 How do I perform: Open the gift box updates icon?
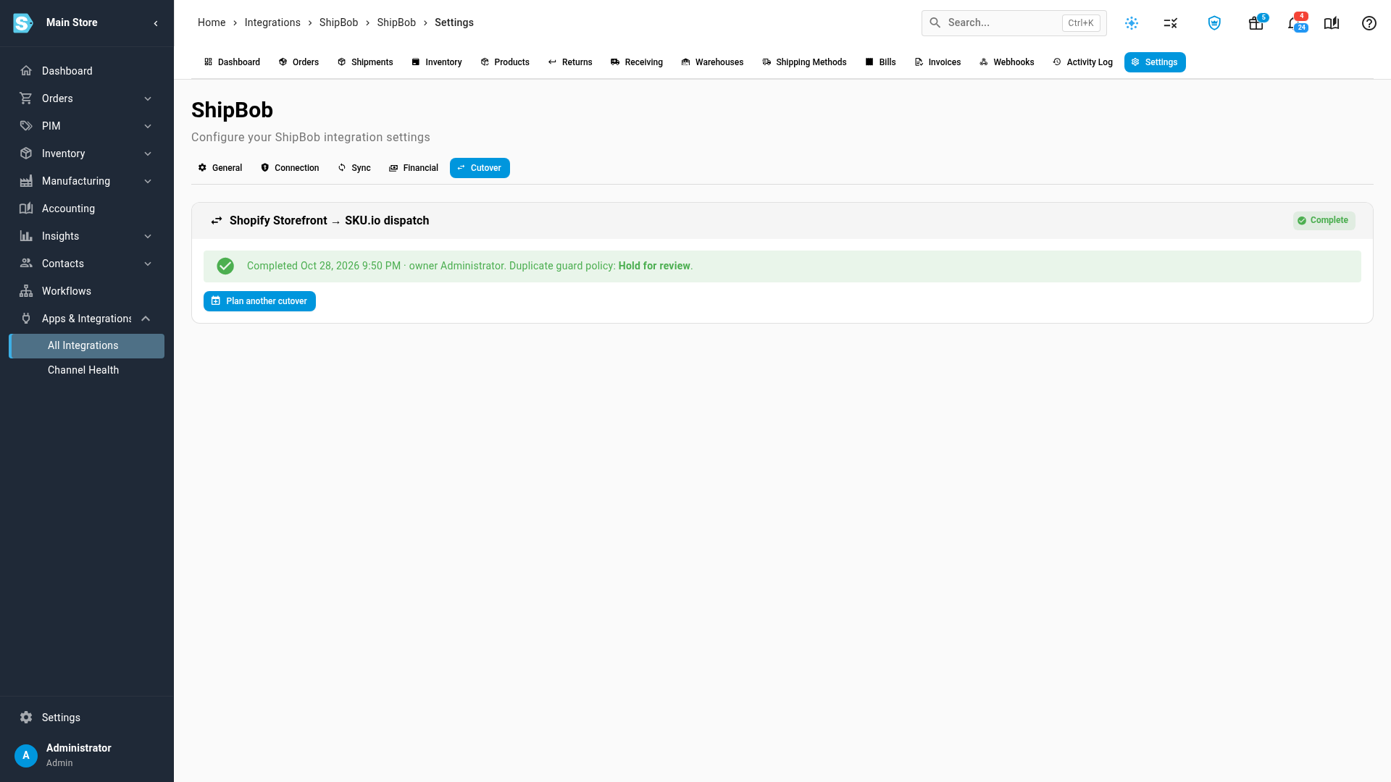(x=1256, y=23)
